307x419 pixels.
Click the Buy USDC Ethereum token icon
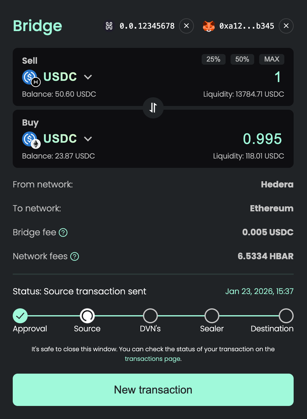coord(30,139)
